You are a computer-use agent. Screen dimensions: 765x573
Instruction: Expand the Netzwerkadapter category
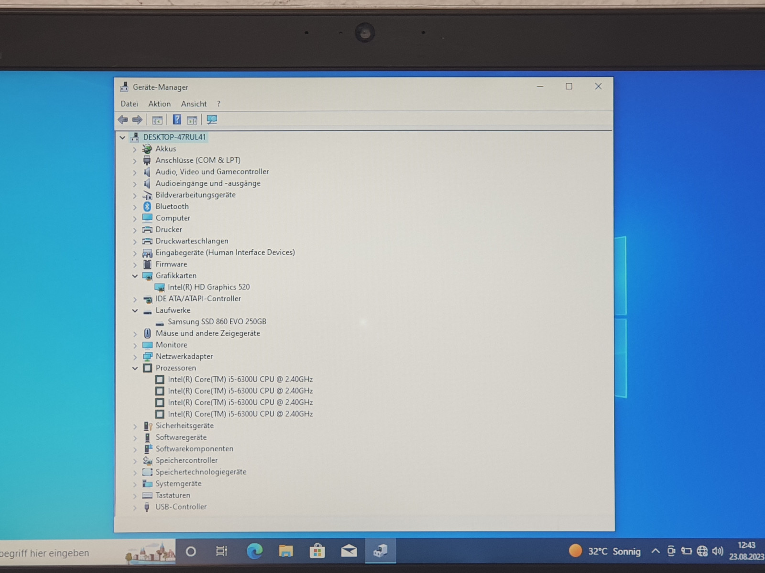pos(135,357)
